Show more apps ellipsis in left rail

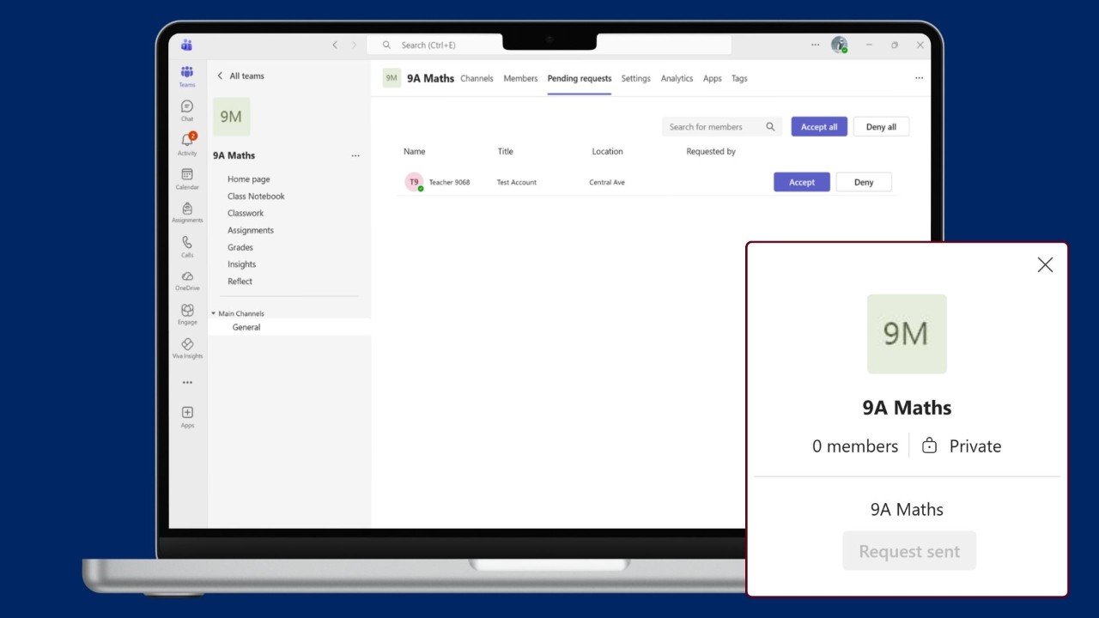186,383
